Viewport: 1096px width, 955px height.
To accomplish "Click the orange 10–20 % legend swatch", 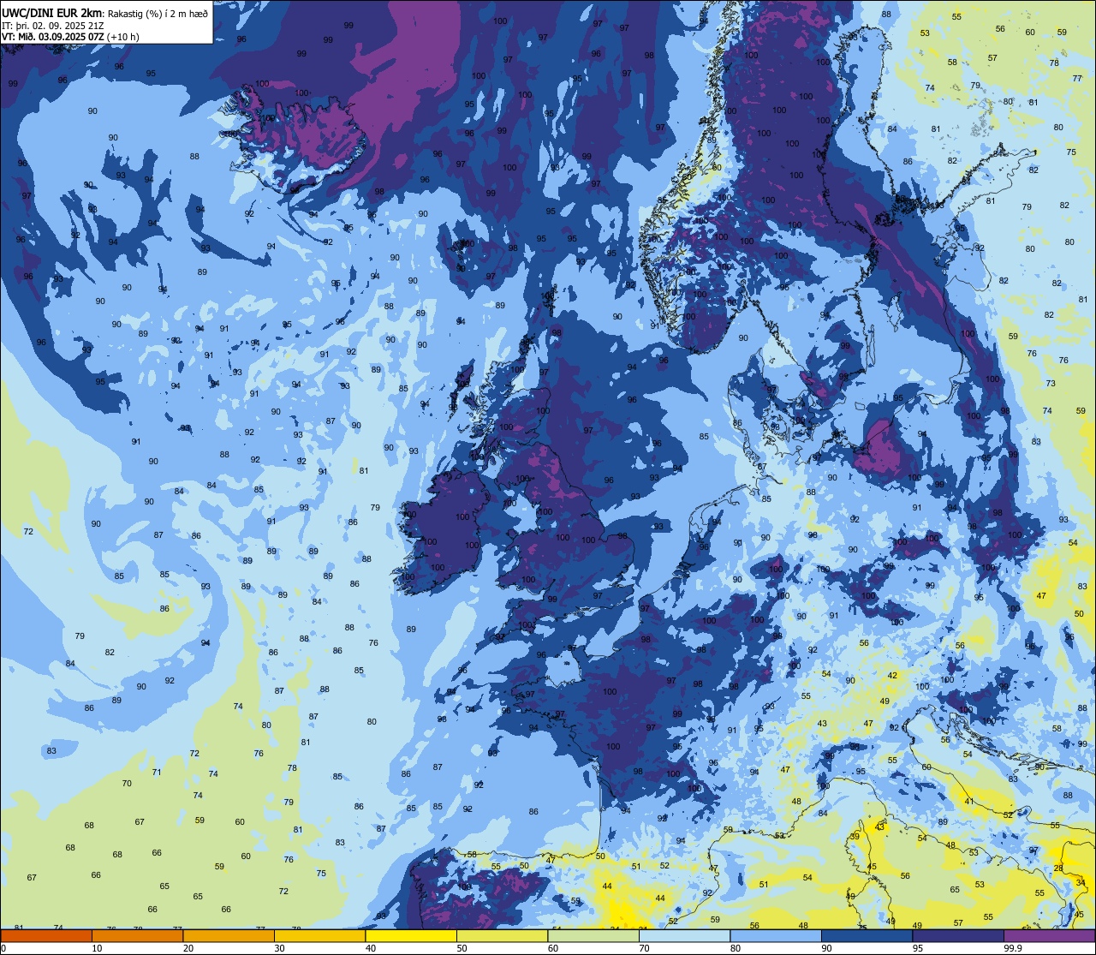I will [x=137, y=935].
